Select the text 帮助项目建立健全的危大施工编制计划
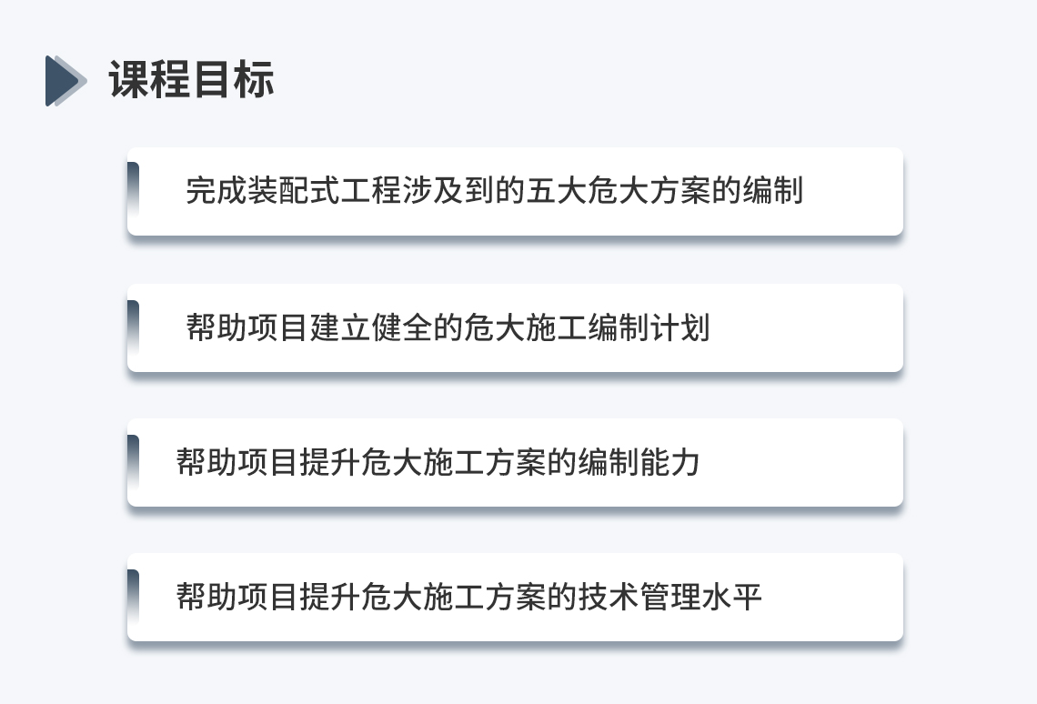Screen dimensions: 1037x704 coord(448,327)
